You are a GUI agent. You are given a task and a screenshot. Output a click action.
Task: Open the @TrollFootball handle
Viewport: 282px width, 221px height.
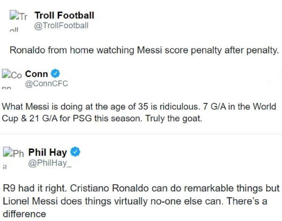(x=61, y=26)
